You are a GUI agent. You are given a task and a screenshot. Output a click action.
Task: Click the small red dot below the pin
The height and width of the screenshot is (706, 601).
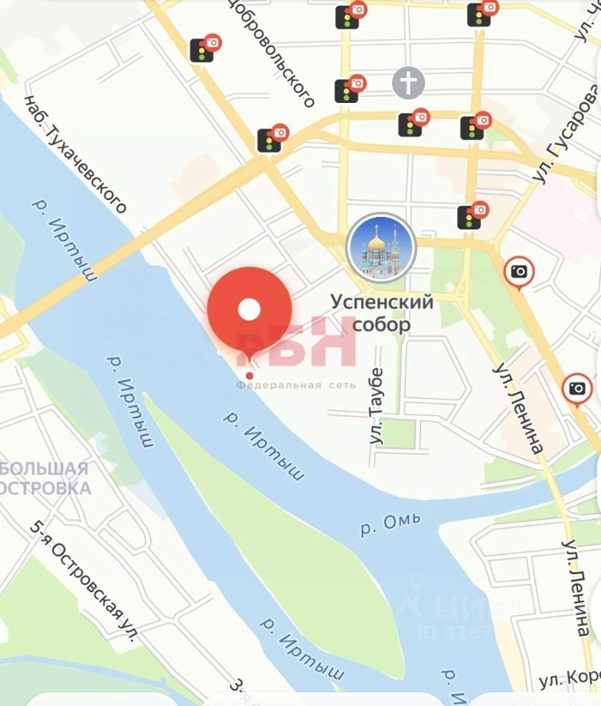[249, 376]
